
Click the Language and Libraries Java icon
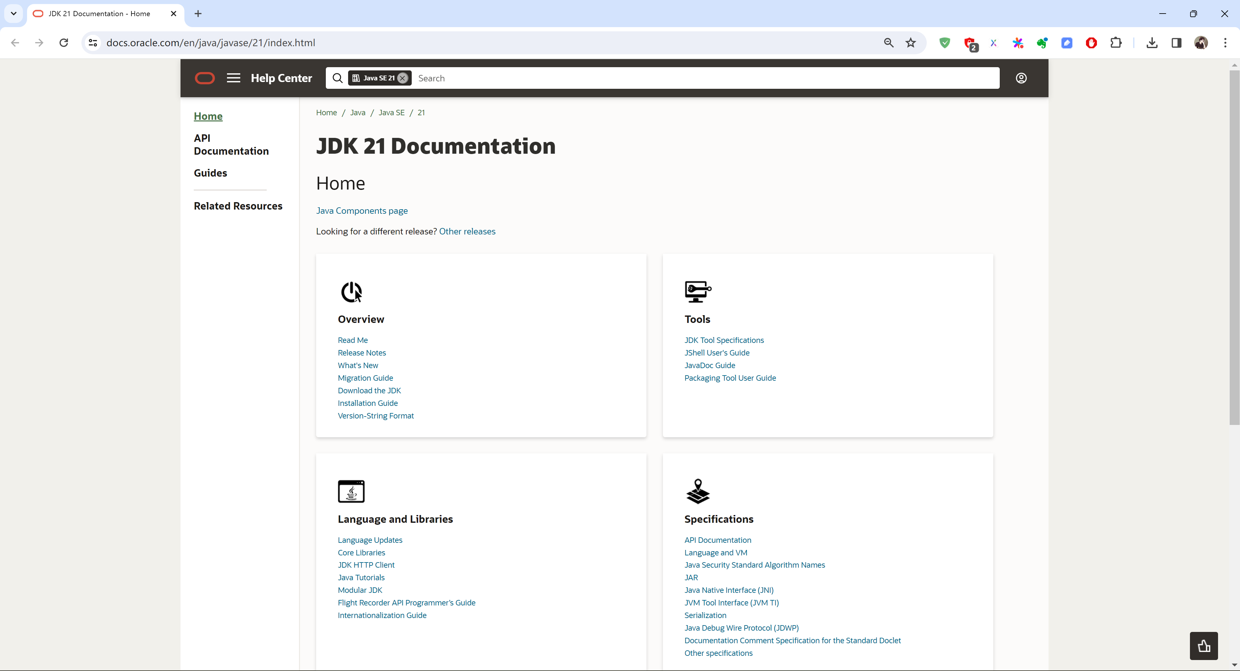[351, 491]
